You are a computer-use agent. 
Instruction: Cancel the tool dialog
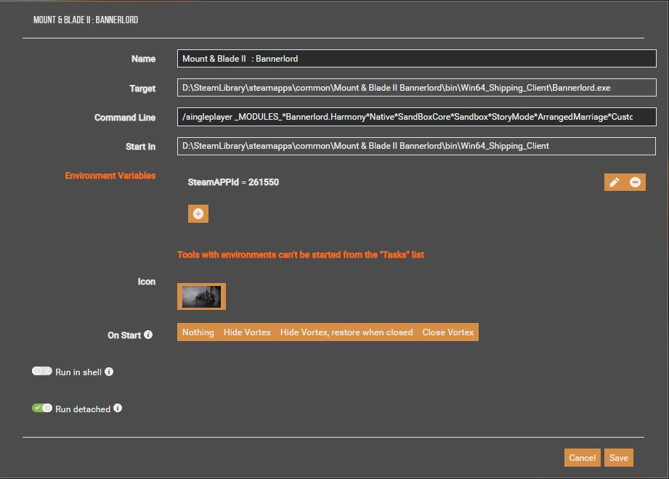pos(583,458)
